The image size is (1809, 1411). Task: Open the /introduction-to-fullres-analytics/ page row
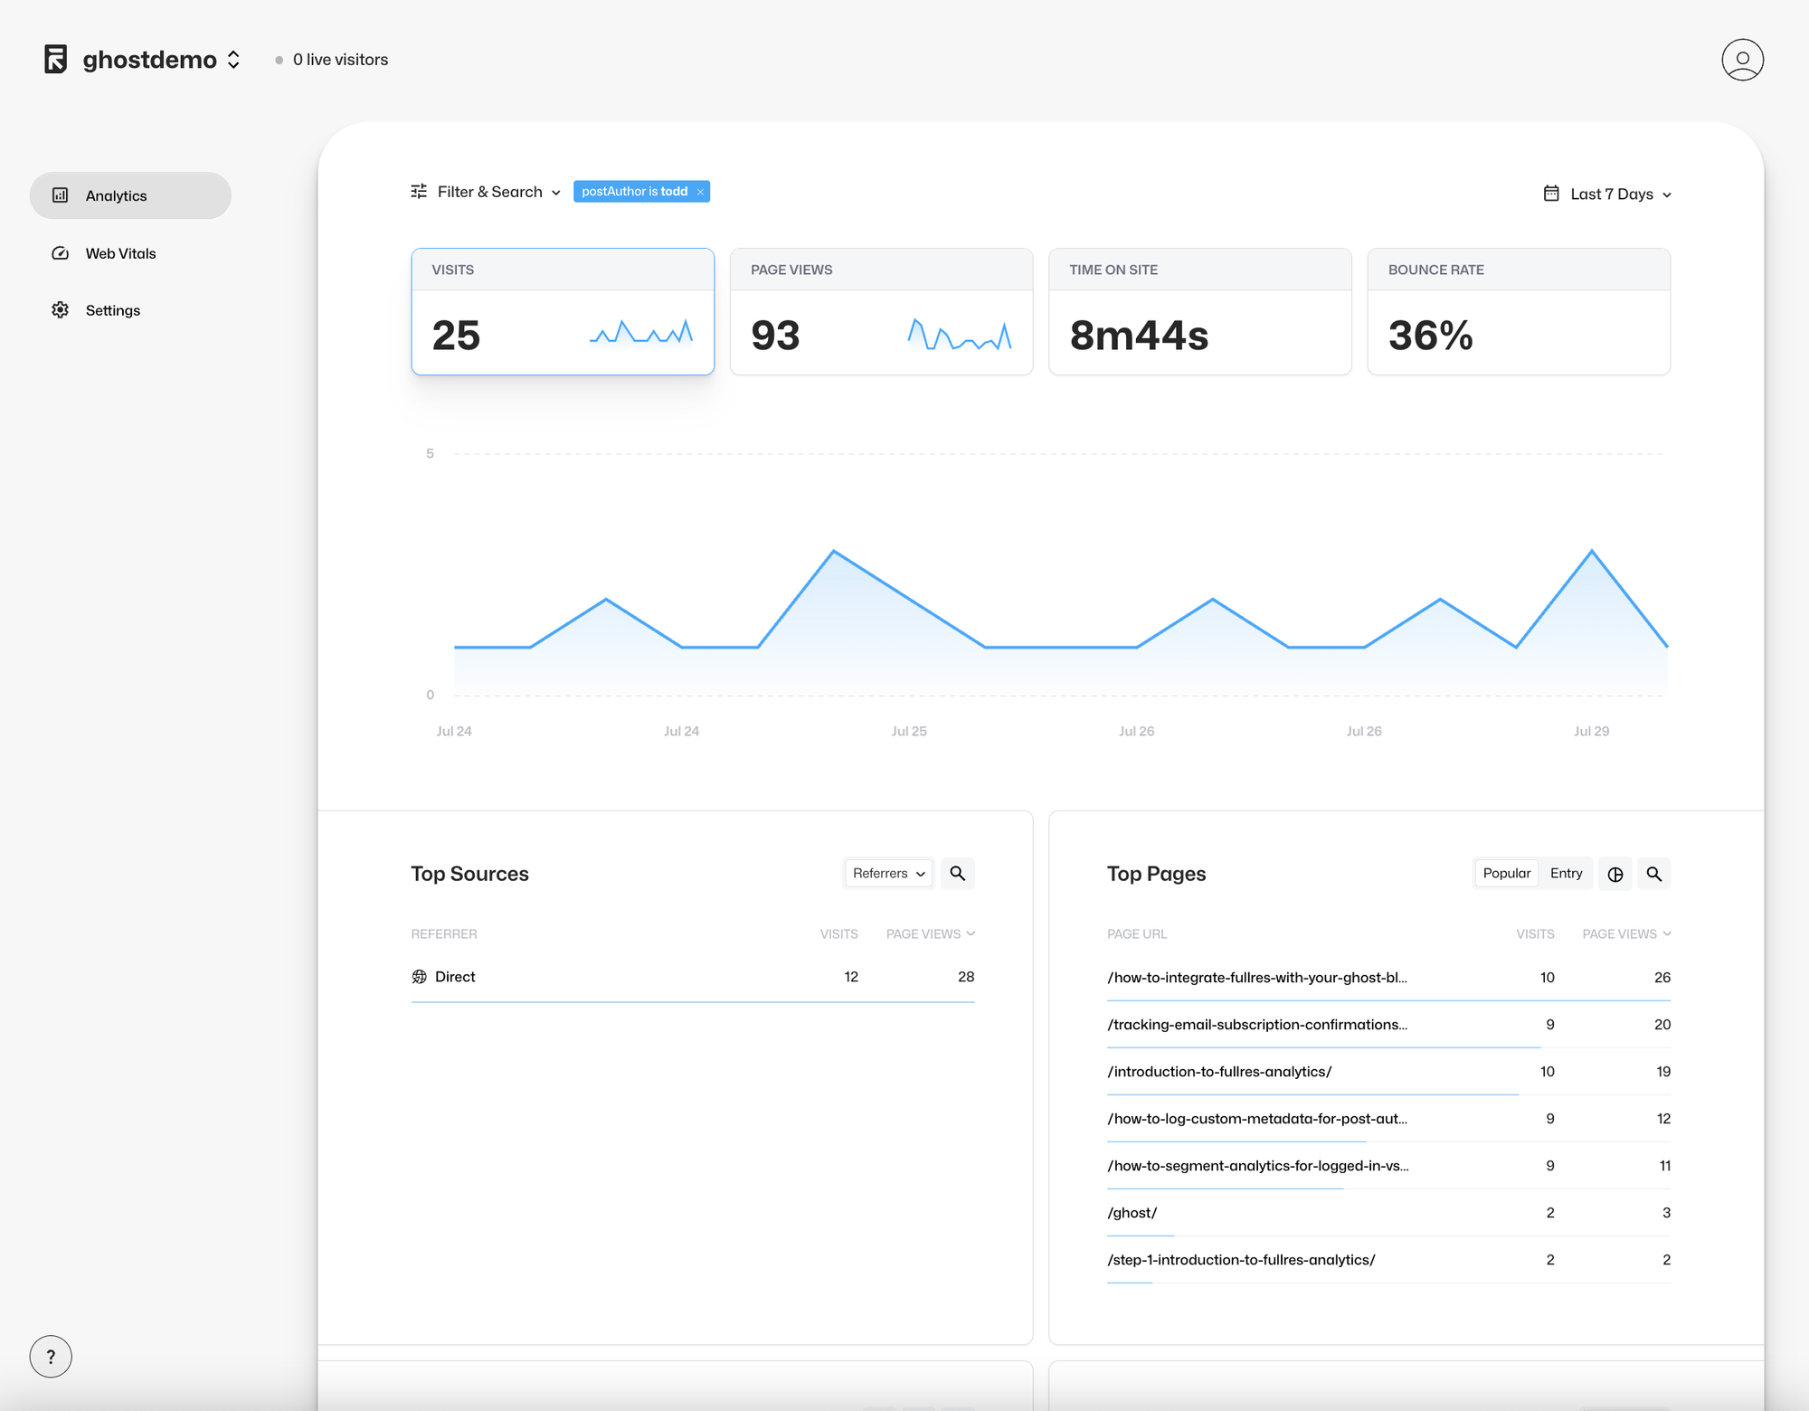pos(1219,1072)
